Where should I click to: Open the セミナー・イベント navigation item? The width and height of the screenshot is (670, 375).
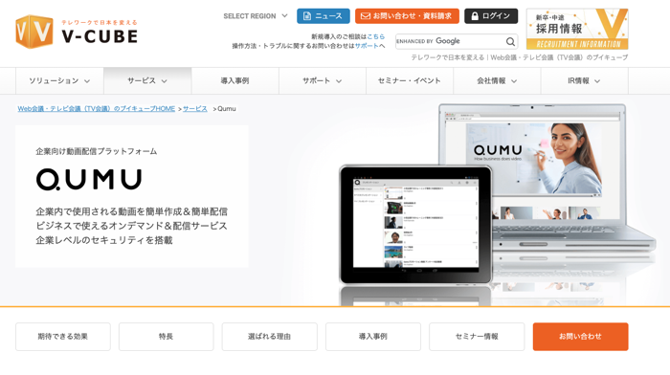[x=410, y=80]
